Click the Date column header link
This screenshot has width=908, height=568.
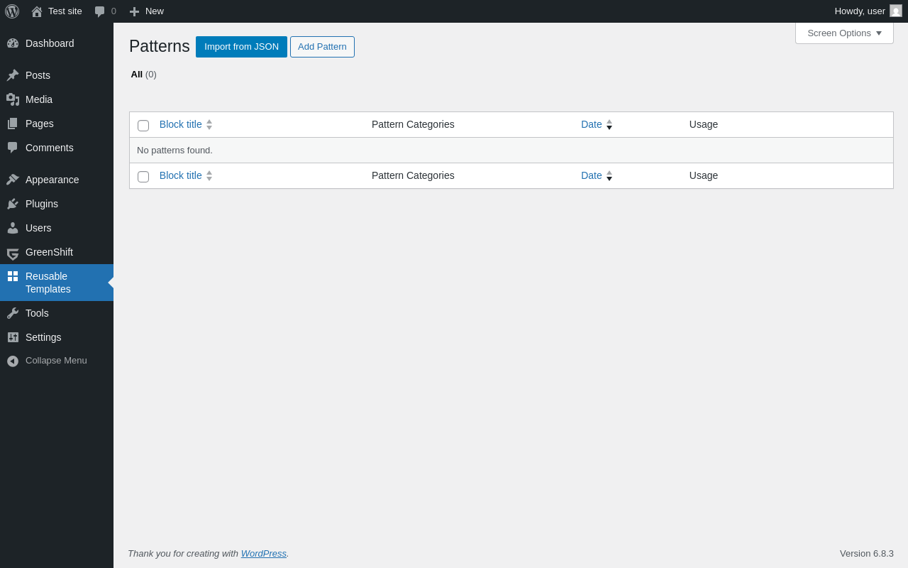click(x=592, y=124)
